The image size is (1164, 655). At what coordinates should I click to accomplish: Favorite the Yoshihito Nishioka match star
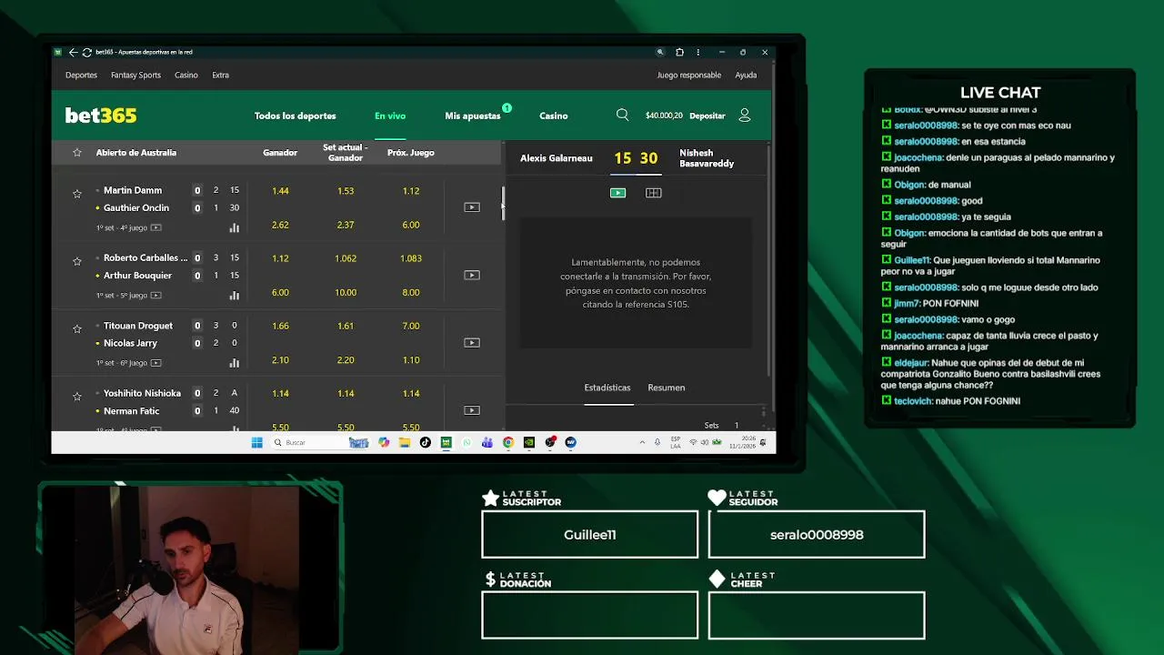click(77, 397)
